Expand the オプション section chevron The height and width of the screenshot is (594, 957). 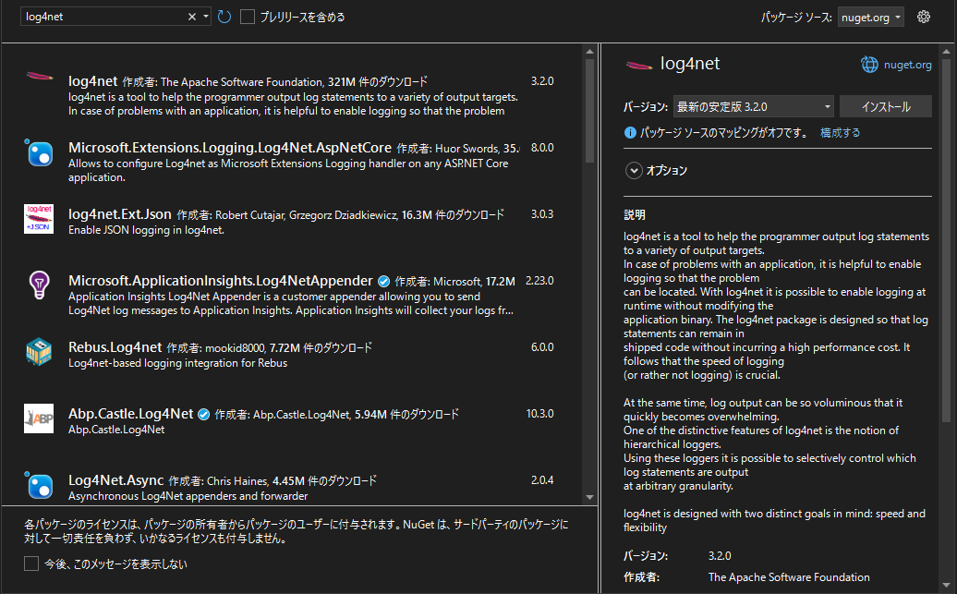click(x=634, y=170)
